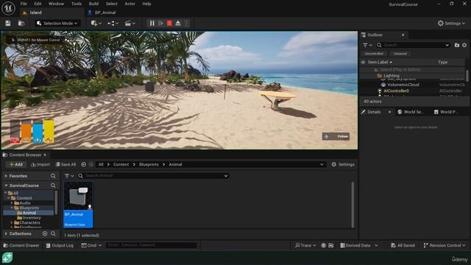
Task: Open the Edit menu
Action: click(x=38, y=4)
